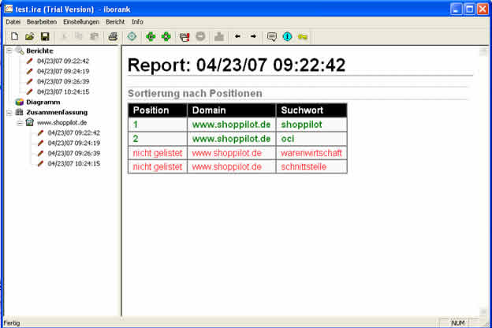The image size is (492, 328).
Task: Open the Bericht menu
Action: [x=115, y=22]
